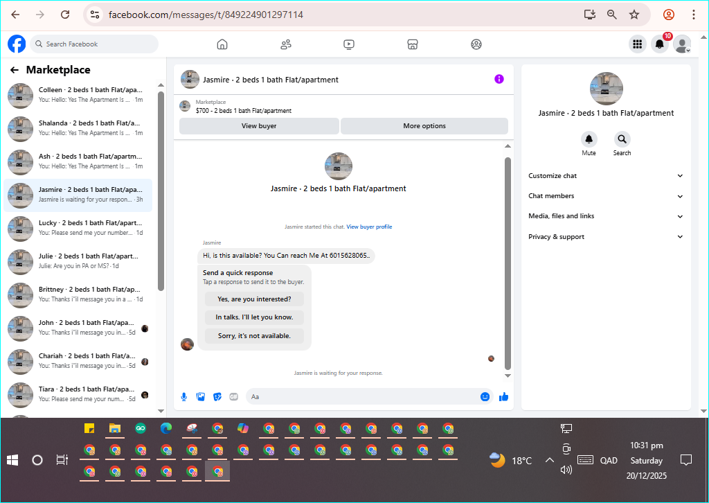This screenshot has width=709, height=503.
Task: Open Julie's conversation asking PA or MS
Action: (78, 261)
